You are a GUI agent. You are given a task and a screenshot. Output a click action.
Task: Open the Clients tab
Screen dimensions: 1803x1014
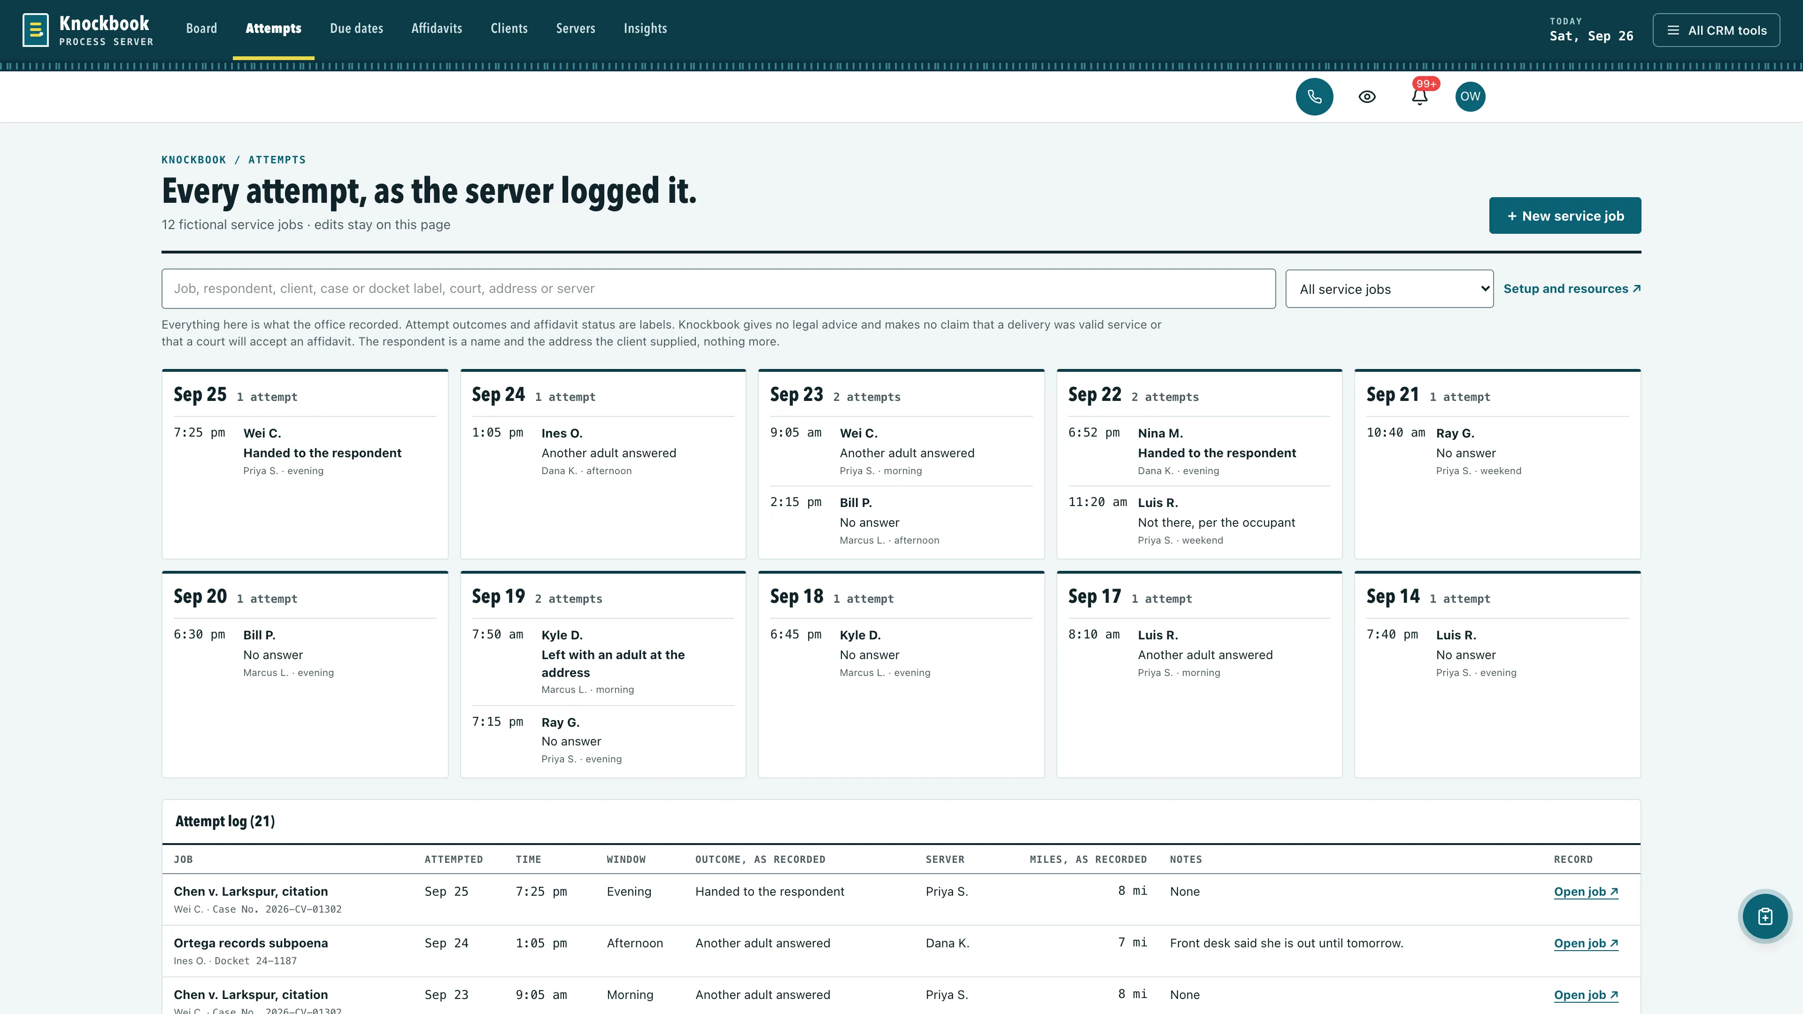tap(509, 29)
